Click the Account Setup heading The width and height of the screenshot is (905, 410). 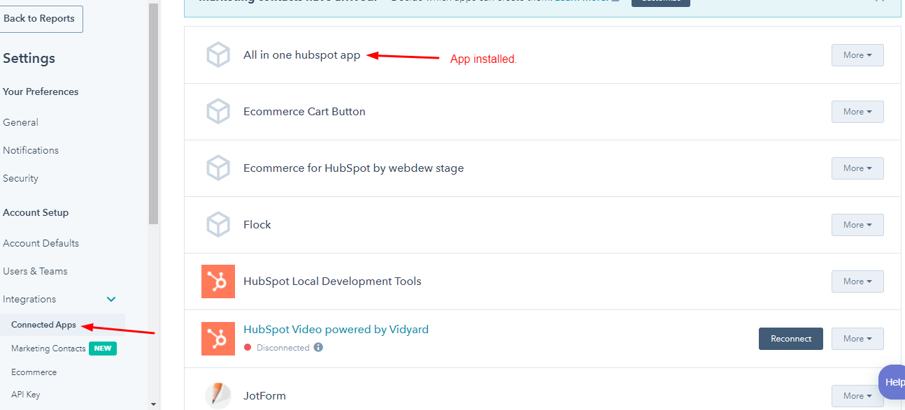click(36, 212)
